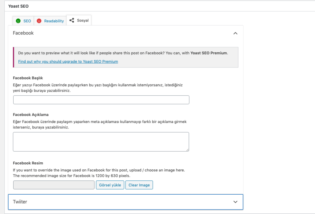This screenshot has width=315, height=214.
Task: Click the Facebook Başlık label
Action: coord(28,78)
